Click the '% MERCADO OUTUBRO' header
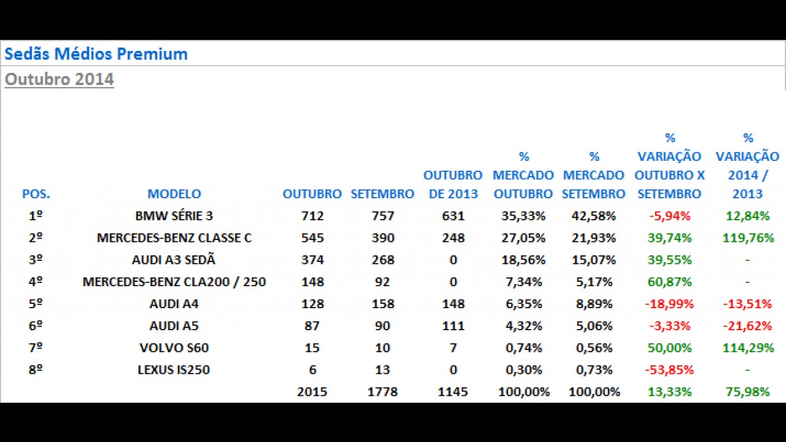The width and height of the screenshot is (786, 442). point(523,175)
